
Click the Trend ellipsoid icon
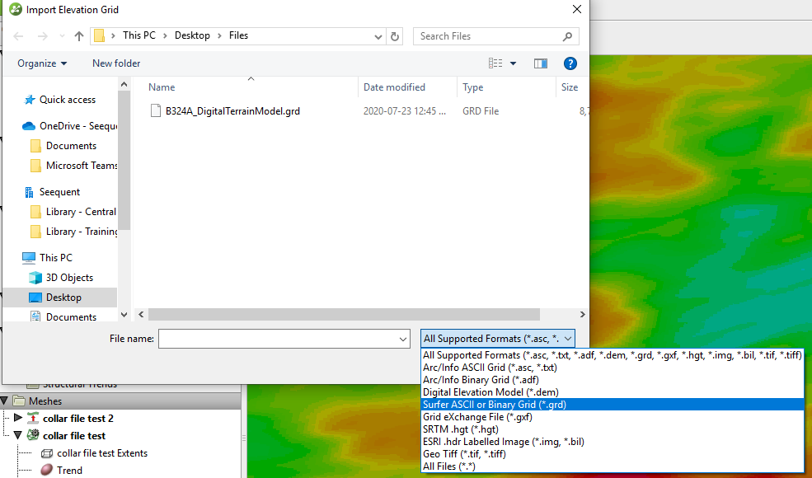[x=47, y=470]
